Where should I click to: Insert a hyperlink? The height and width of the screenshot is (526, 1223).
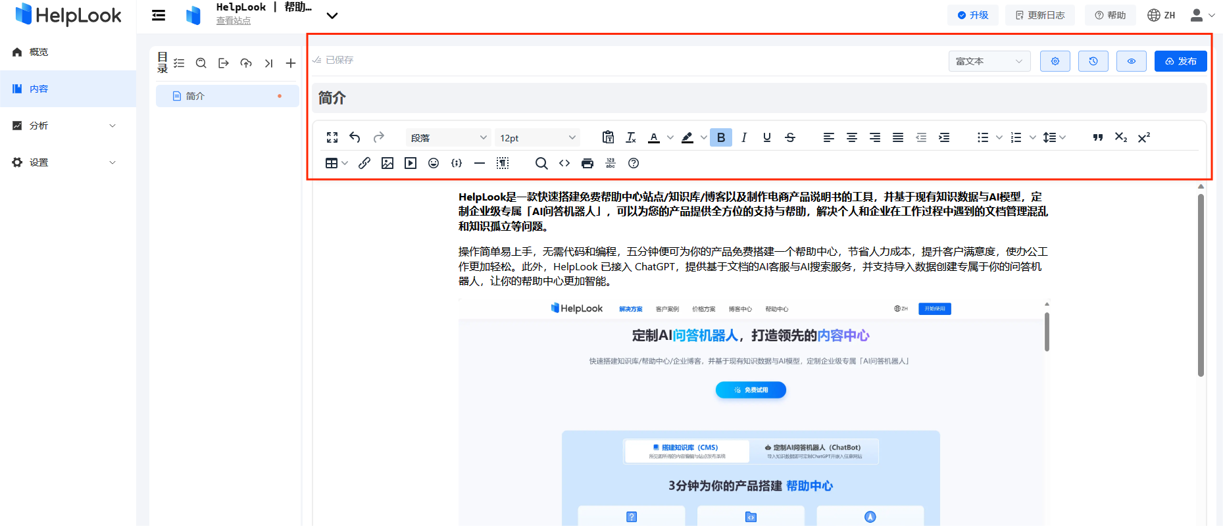(364, 163)
